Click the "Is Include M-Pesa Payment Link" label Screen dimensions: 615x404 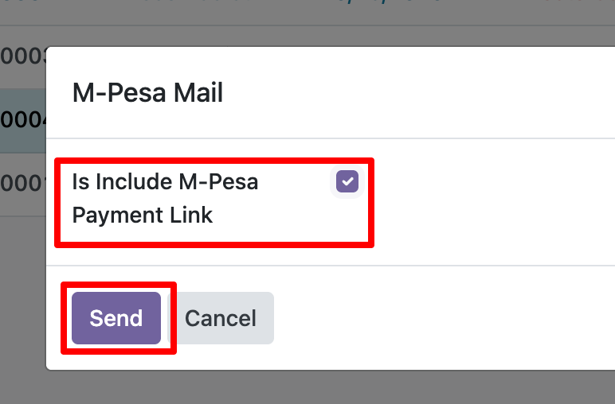pyautogui.click(x=165, y=182)
